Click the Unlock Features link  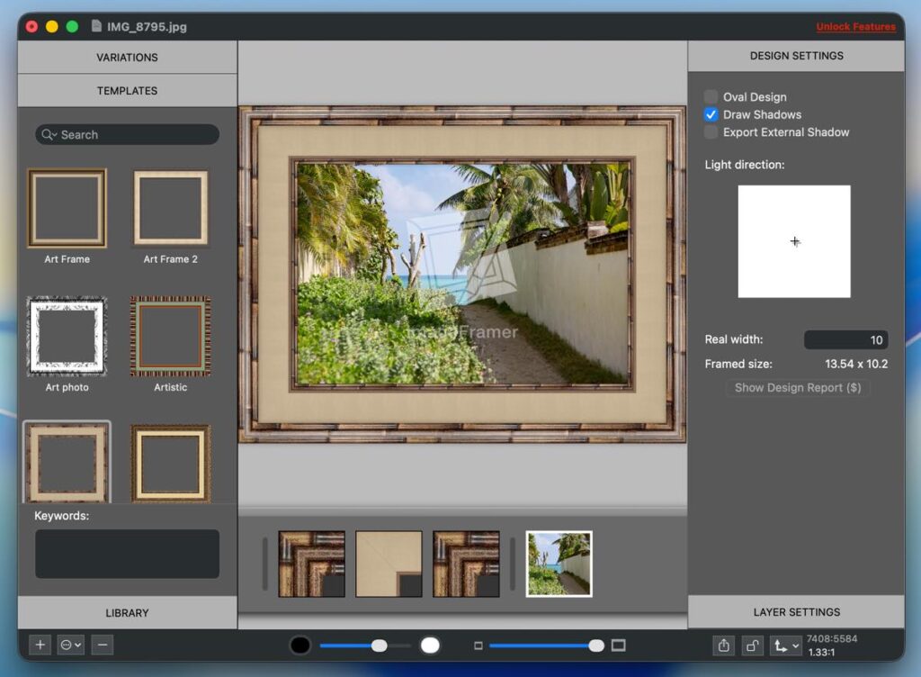(855, 27)
